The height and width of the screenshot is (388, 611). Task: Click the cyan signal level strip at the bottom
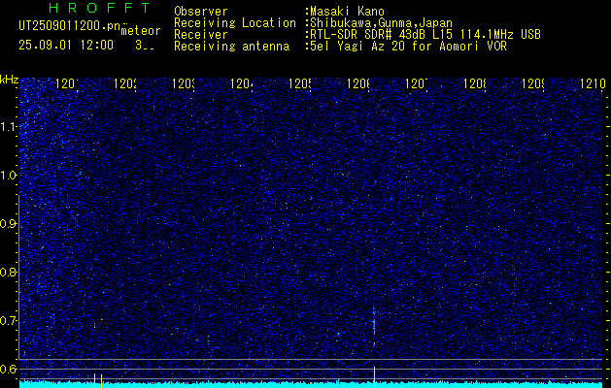[x=312, y=384]
